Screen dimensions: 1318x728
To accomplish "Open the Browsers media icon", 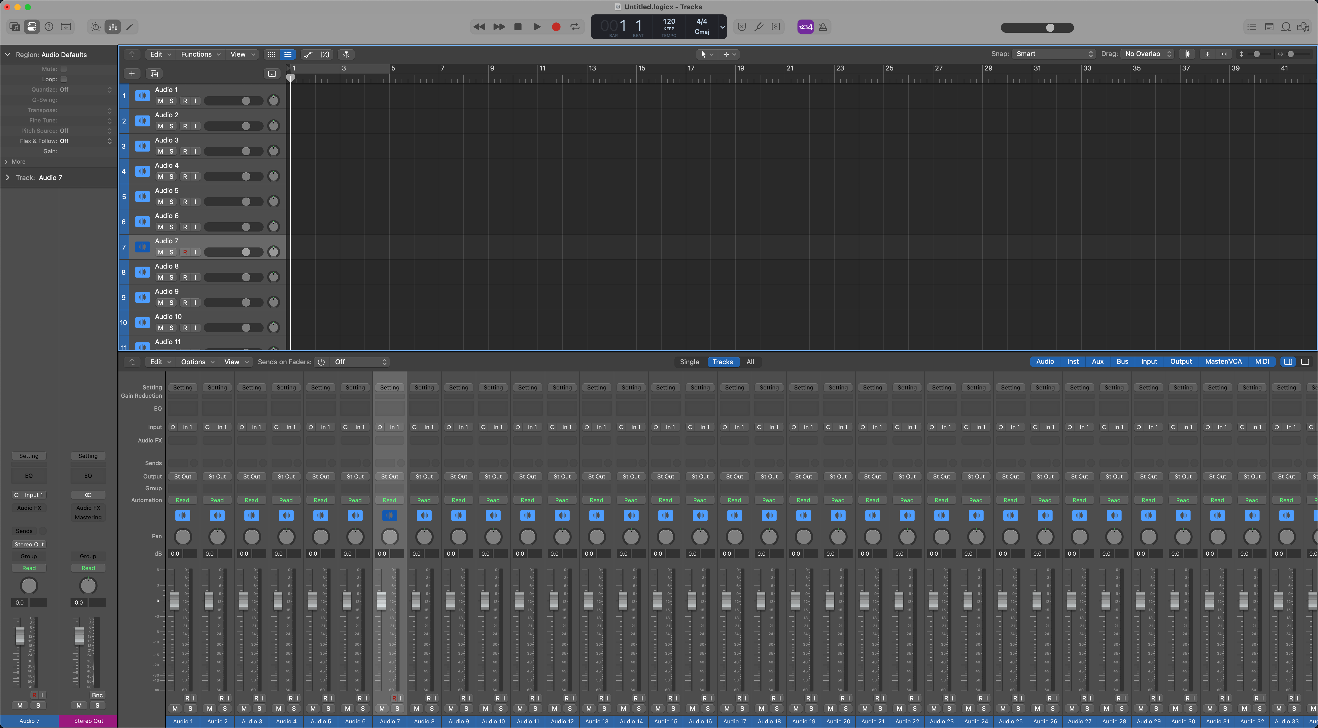I will point(1303,26).
